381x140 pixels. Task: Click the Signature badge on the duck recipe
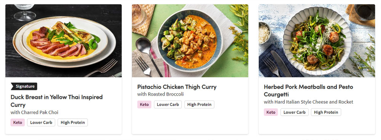point(24,87)
